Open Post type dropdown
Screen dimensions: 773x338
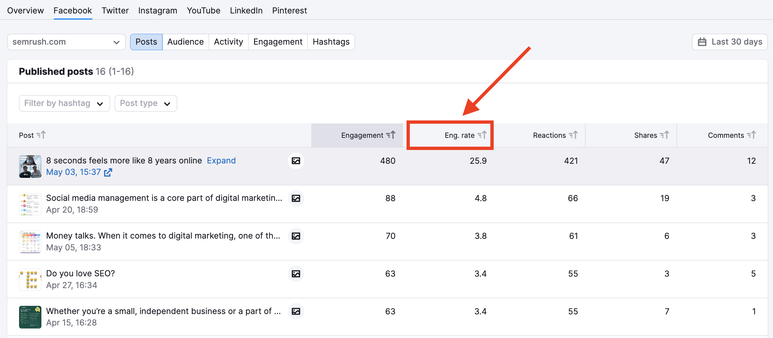point(146,103)
